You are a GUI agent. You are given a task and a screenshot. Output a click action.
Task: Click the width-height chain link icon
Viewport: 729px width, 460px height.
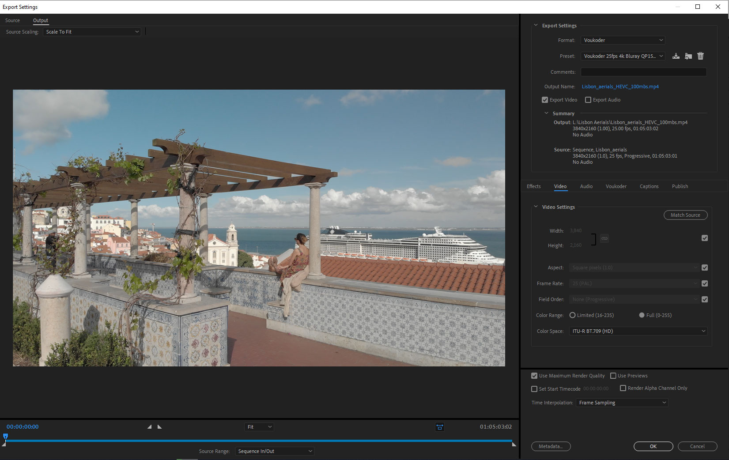coord(604,238)
